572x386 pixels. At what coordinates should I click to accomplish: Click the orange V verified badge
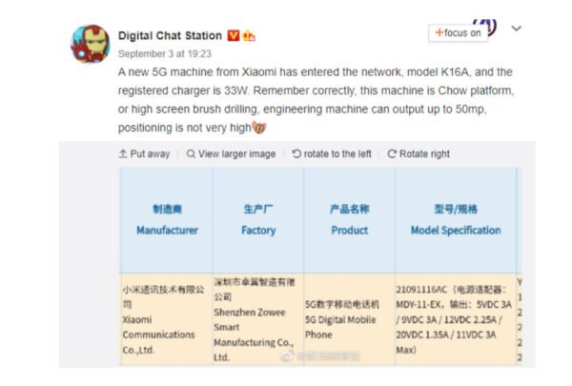pyautogui.click(x=234, y=35)
